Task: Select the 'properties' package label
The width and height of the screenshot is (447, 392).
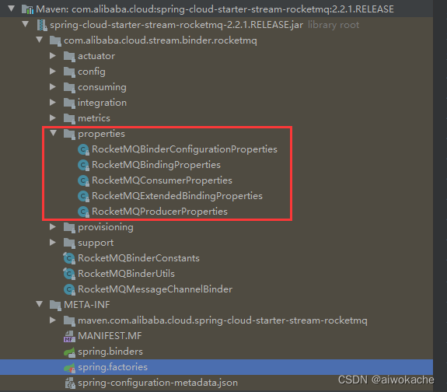Action: (x=101, y=134)
